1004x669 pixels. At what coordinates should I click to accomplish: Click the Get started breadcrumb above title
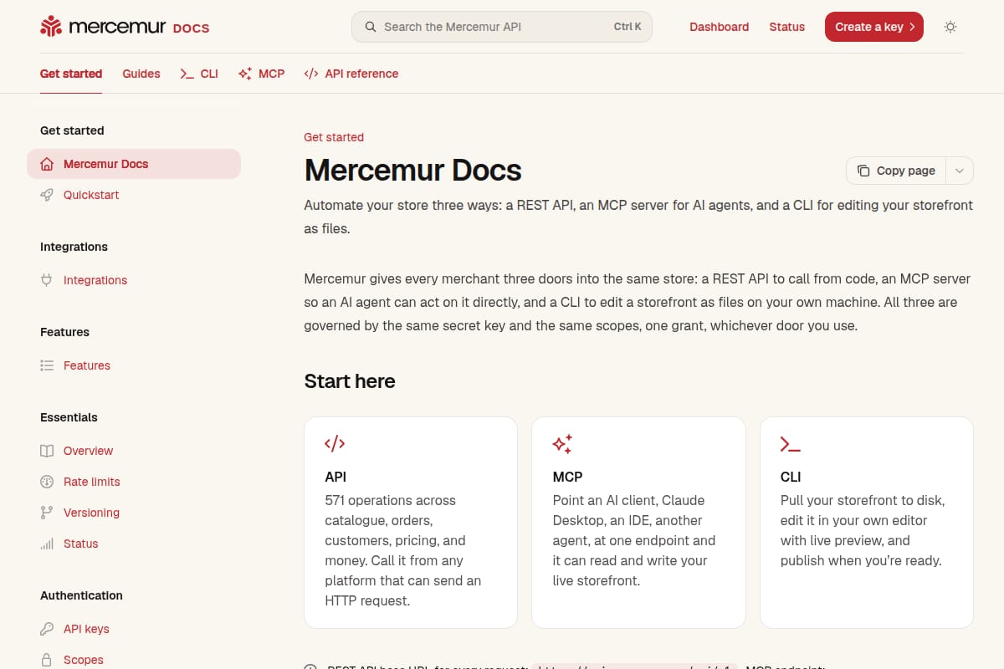pyautogui.click(x=334, y=137)
